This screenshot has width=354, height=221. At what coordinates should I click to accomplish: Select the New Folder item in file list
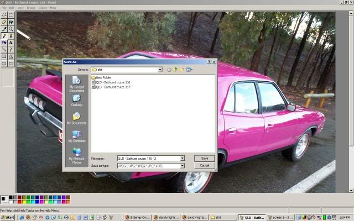[x=101, y=77]
